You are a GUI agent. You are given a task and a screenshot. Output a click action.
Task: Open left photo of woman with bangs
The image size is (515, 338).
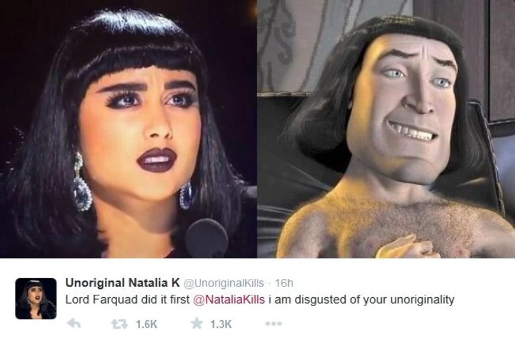[128, 129]
